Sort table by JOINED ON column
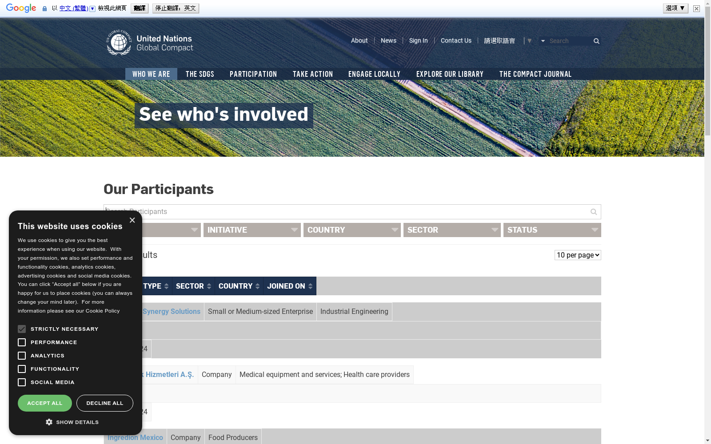The width and height of the screenshot is (711, 444). (x=290, y=286)
